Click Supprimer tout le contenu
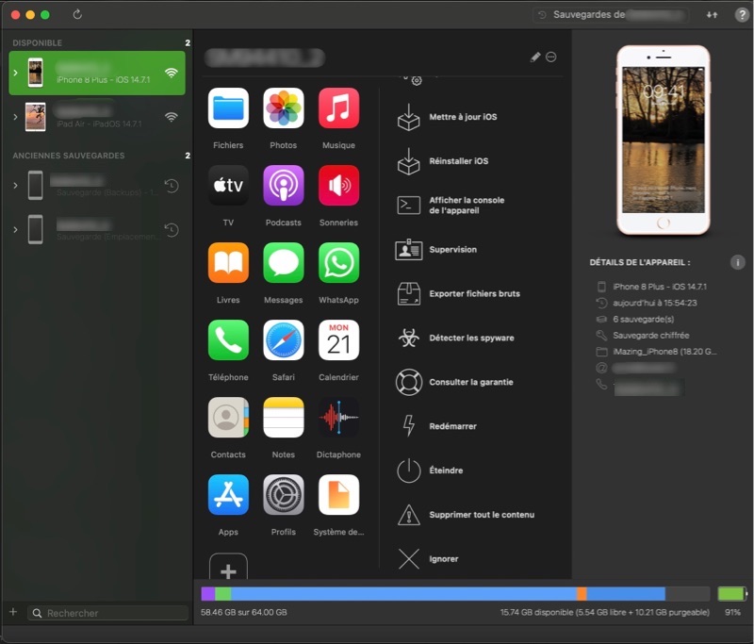754x644 pixels. coord(481,515)
